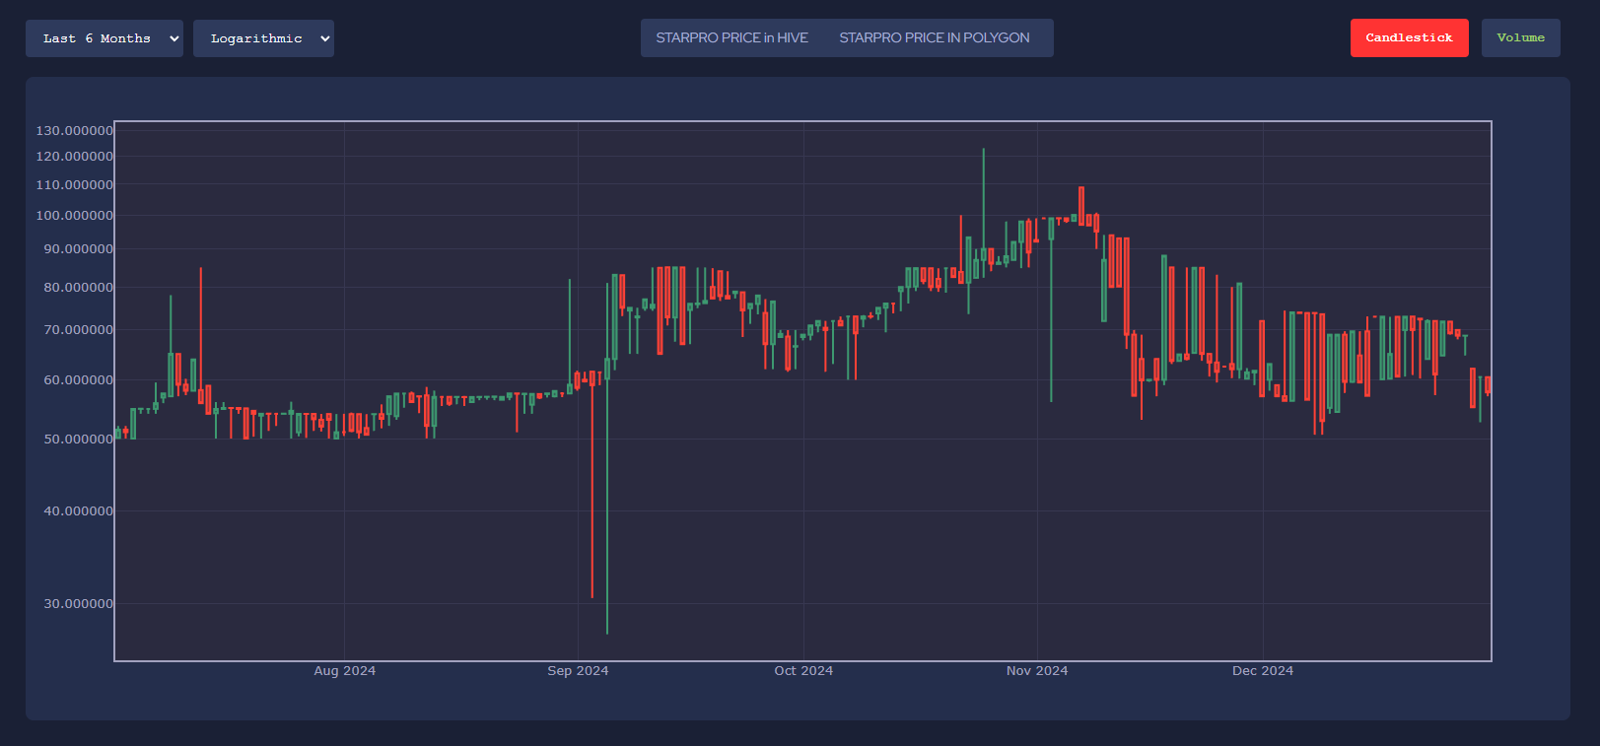Click the Aug 2024 x-axis label

(x=344, y=671)
